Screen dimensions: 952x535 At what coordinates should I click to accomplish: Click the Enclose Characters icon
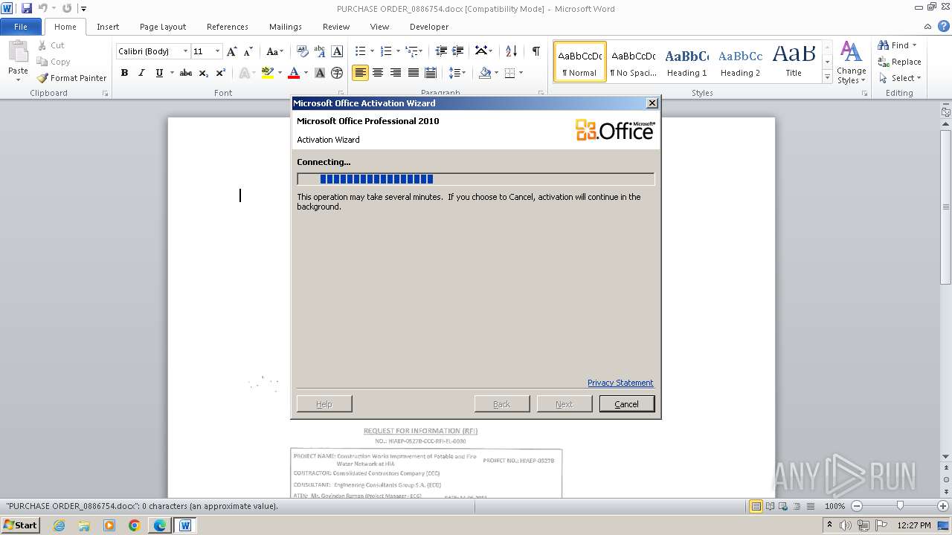click(337, 73)
